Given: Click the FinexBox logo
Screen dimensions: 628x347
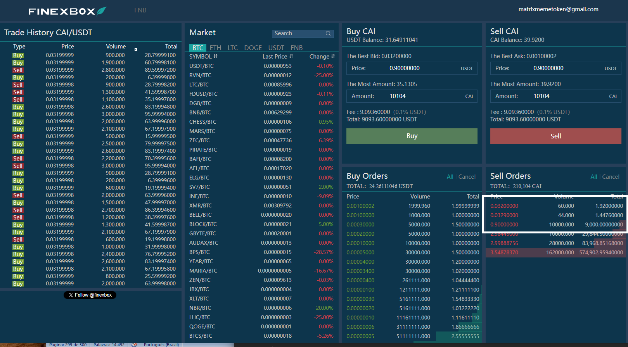Looking at the screenshot, I should click(x=67, y=11).
